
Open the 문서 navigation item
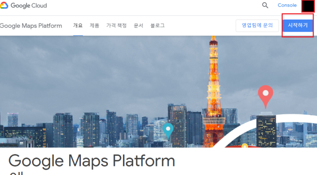tap(138, 26)
